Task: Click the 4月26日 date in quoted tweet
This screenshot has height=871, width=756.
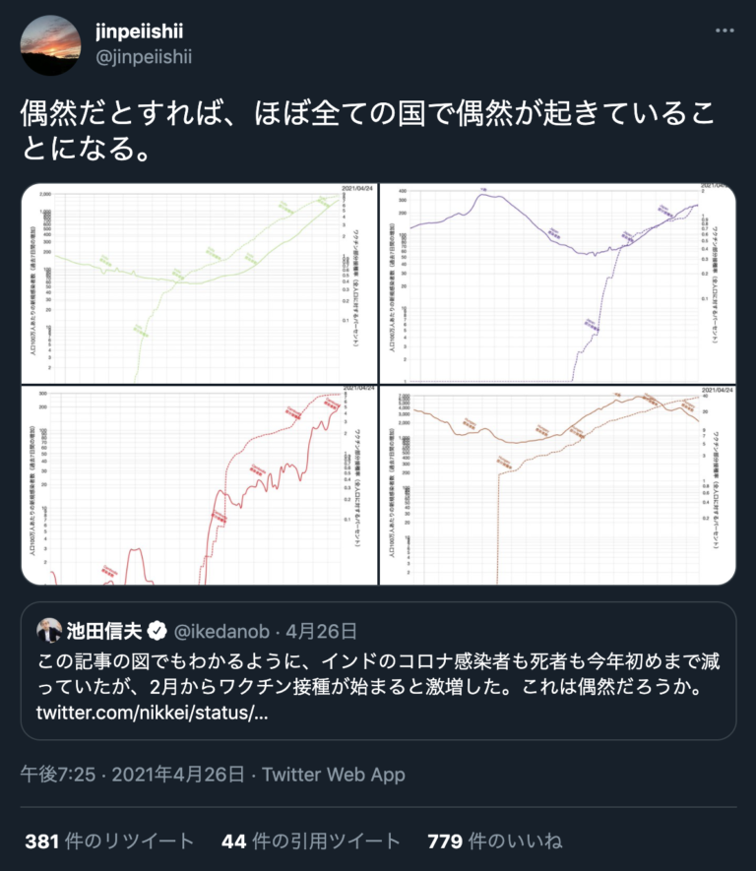Action: coord(321,632)
